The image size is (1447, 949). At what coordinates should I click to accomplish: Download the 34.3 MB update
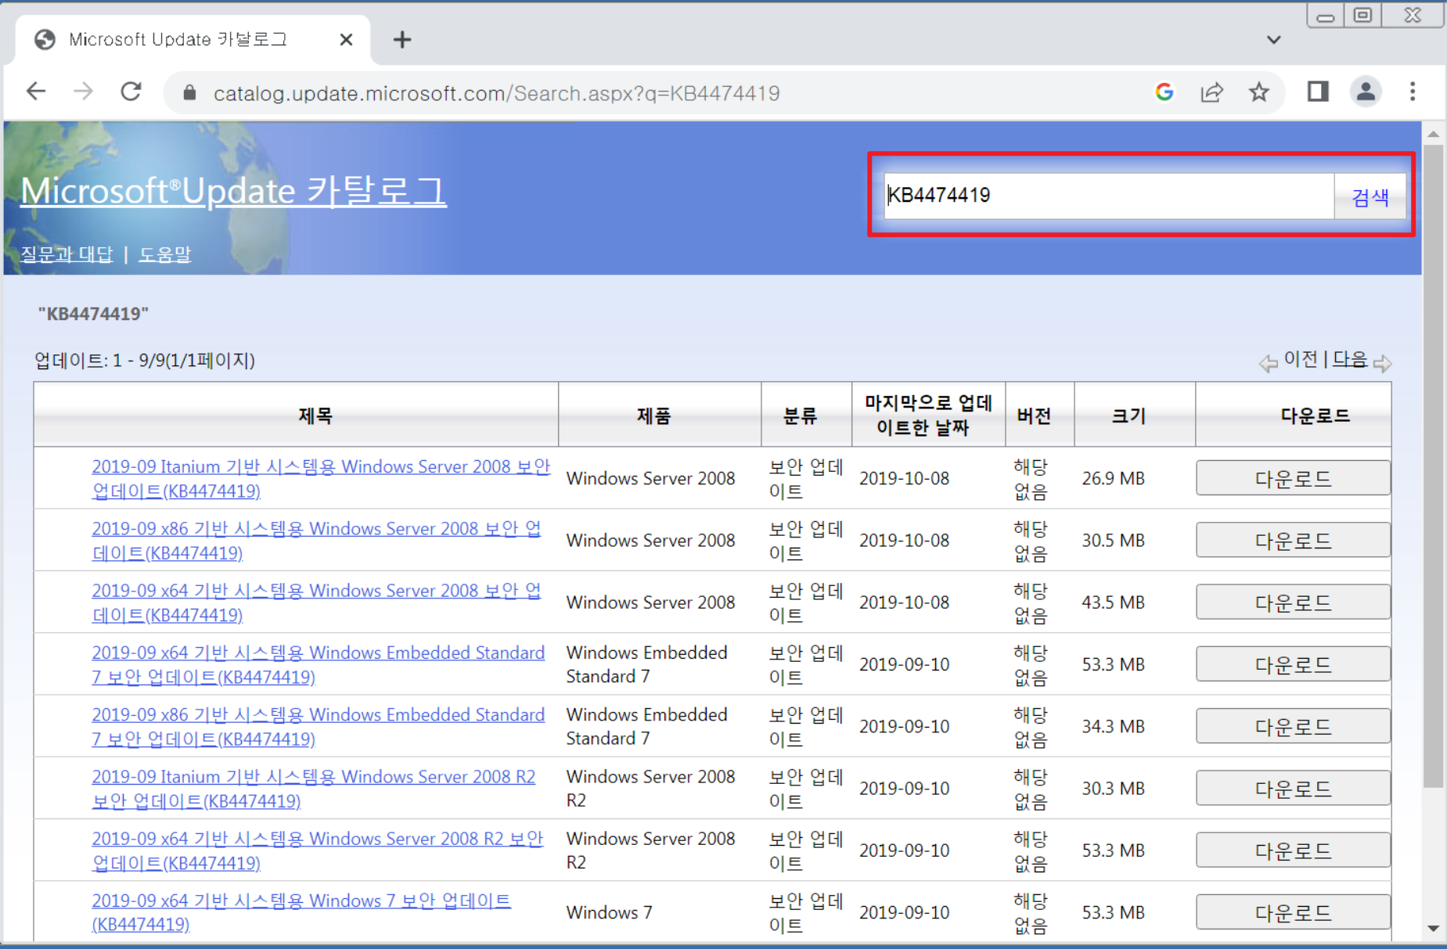click(x=1293, y=726)
